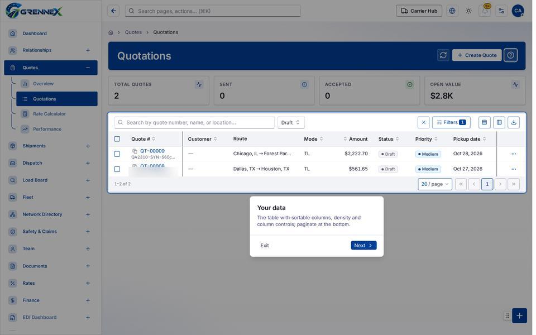This screenshot has height=335, width=536.
Task: Focus the global search pages field
Action: 213,11
